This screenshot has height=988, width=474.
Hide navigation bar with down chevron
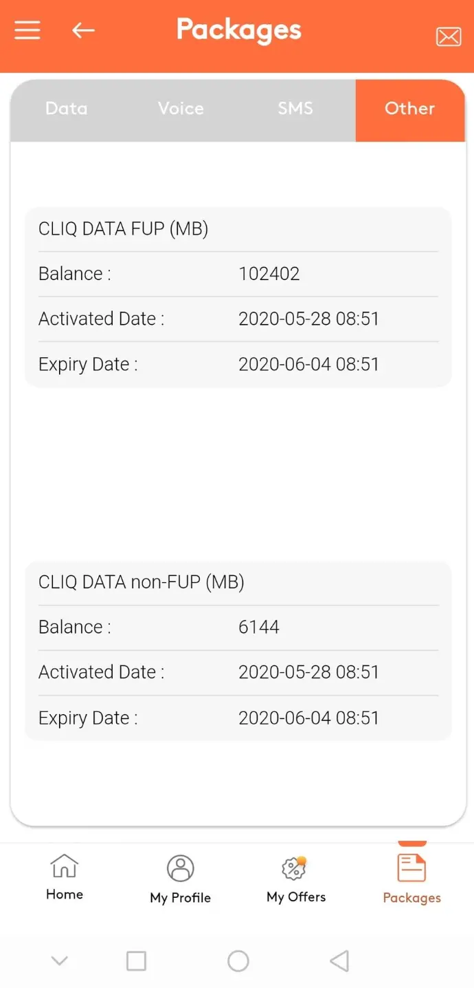click(x=60, y=960)
